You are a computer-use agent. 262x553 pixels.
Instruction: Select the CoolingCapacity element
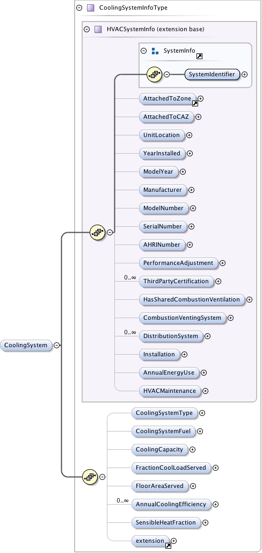point(159,450)
